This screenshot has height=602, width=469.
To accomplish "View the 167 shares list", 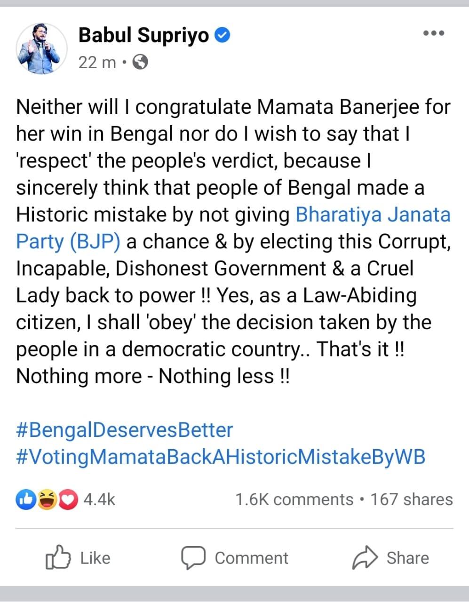I will coord(411,499).
